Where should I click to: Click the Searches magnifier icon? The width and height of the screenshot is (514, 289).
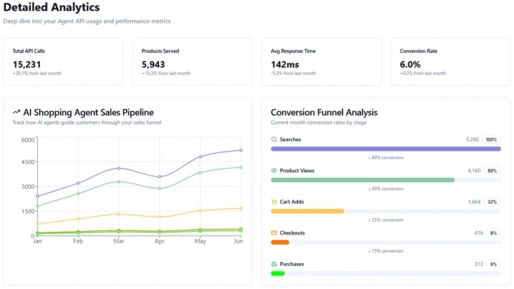(x=274, y=139)
